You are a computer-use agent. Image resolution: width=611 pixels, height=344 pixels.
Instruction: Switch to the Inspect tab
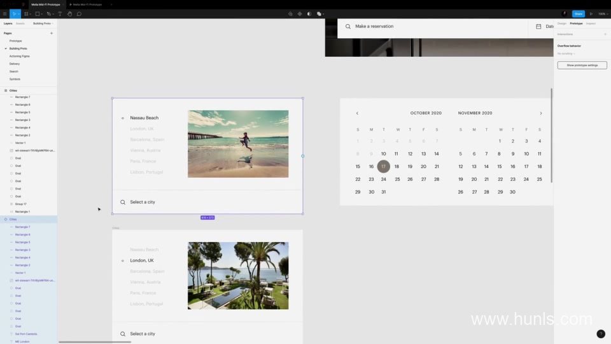click(x=591, y=24)
